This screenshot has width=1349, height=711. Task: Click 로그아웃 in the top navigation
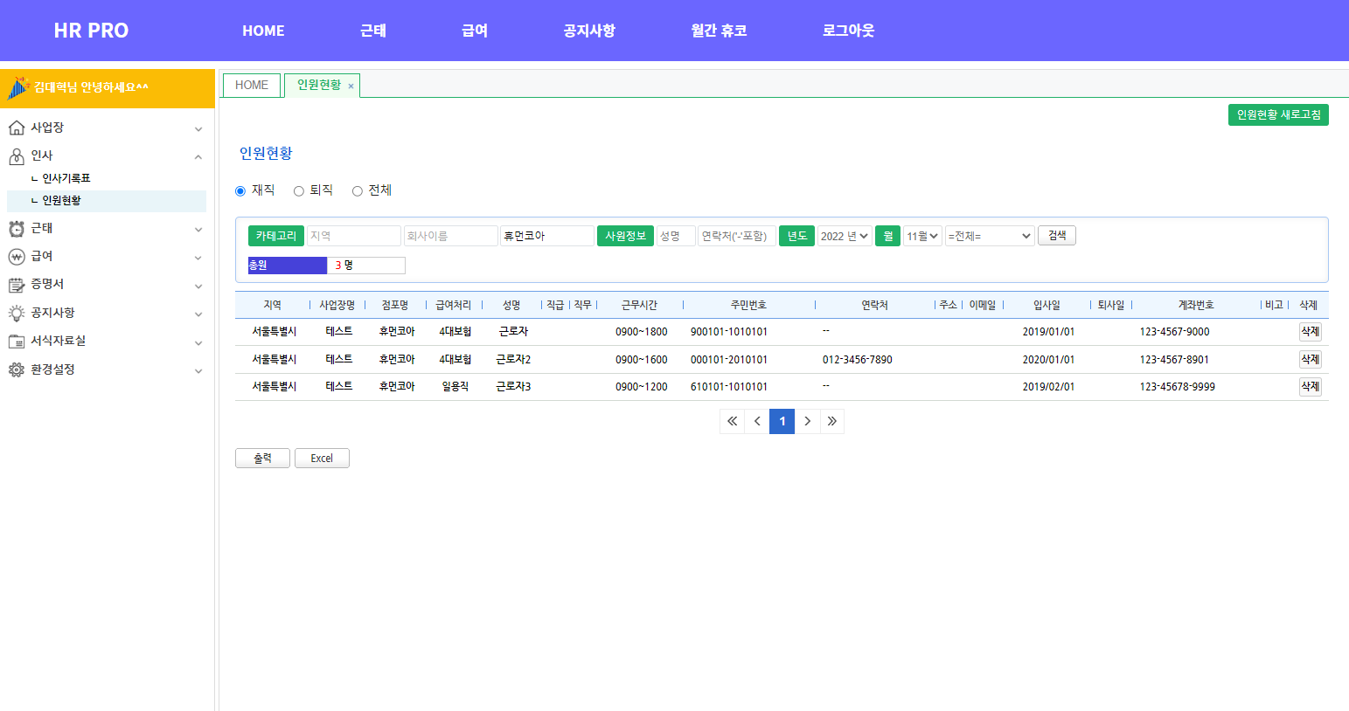[848, 31]
